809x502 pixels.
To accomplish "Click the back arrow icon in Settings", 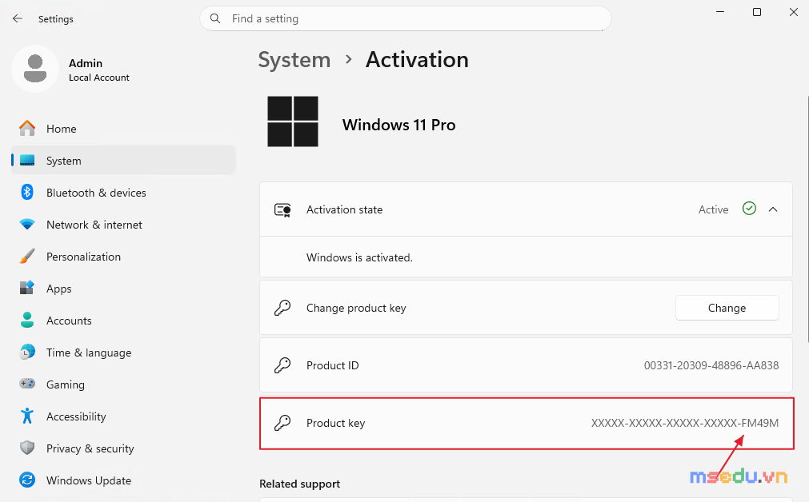I will click(x=18, y=18).
